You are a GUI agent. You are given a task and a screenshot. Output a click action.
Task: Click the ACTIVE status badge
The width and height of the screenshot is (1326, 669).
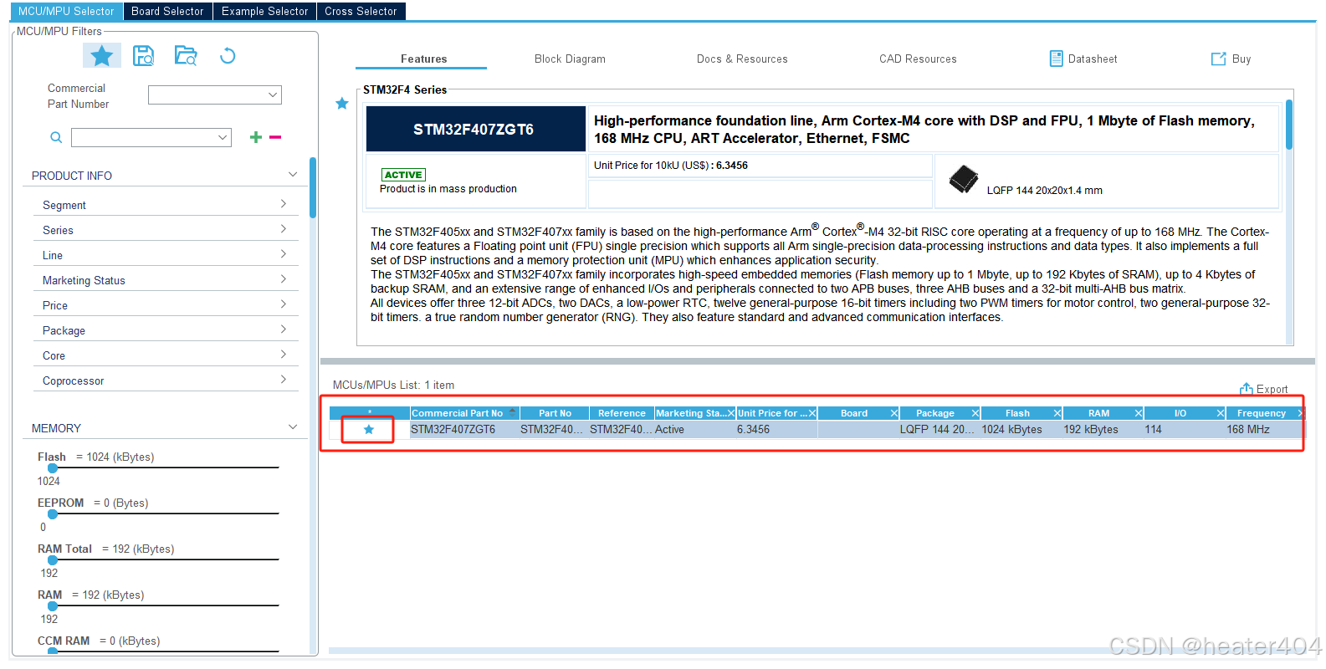[x=403, y=175]
